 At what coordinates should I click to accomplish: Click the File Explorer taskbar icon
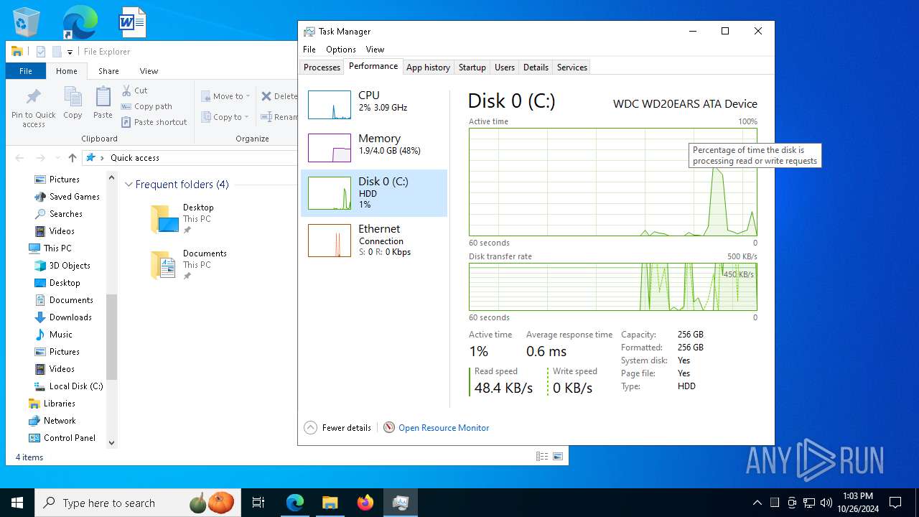[330, 503]
